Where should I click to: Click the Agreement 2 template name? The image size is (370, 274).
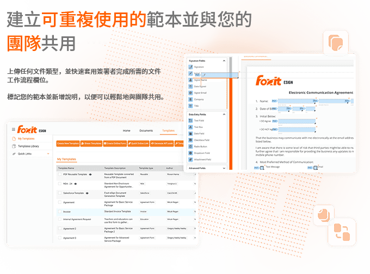tap(70, 228)
